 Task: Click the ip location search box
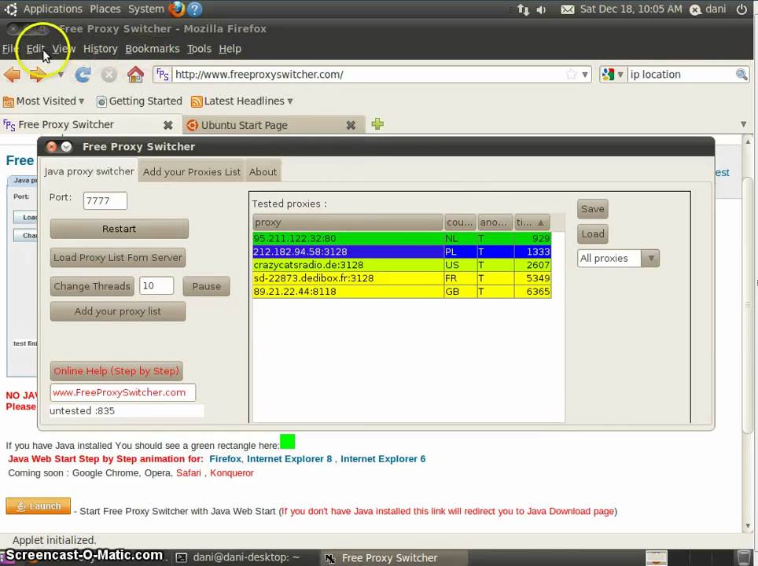click(681, 75)
